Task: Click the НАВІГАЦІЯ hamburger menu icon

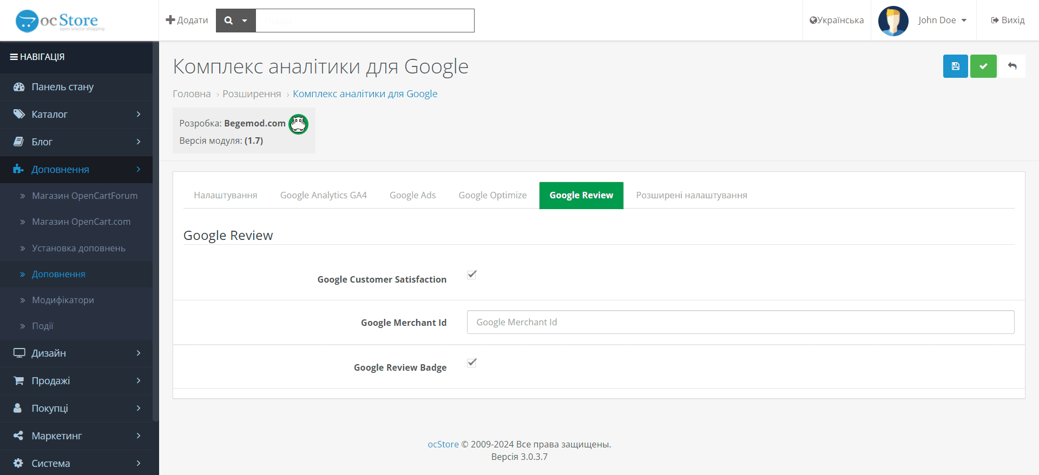Action: click(14, 57)
